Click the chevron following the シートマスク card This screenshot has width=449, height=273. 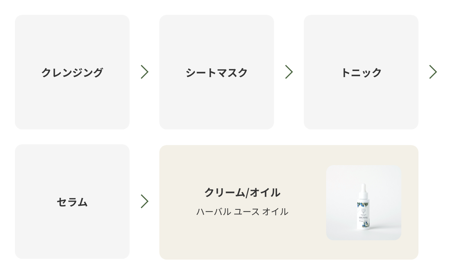point(289,72)
